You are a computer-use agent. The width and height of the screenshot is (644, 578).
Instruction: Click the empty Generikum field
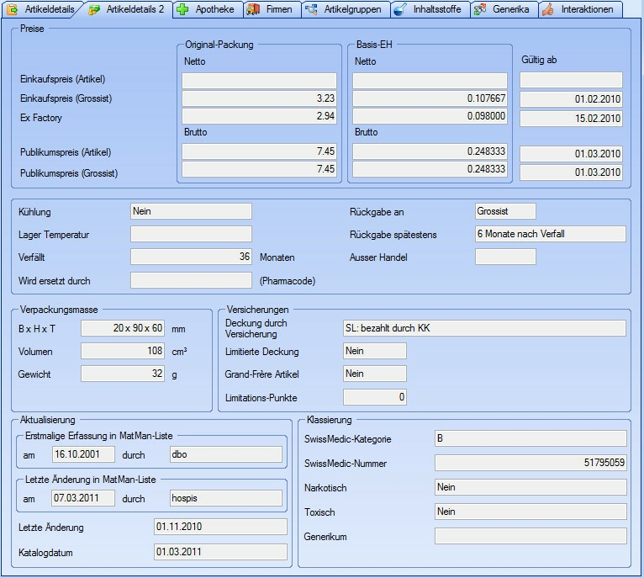coord(531,536)
